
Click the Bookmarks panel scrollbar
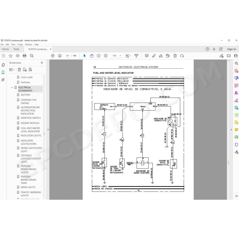(x=44, y=134)
